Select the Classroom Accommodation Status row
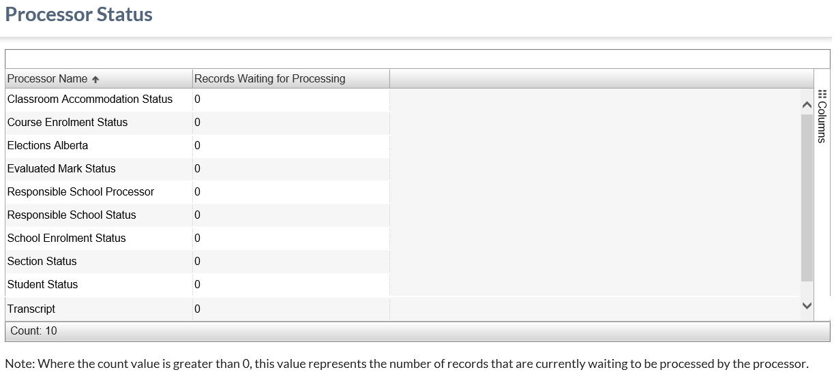This screenshot has width=834, height=387. click(90, 99)
